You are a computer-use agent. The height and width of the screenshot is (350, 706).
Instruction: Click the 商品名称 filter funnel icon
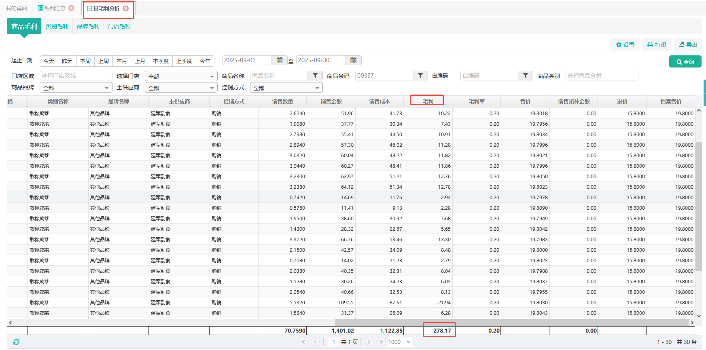(315, 76)
